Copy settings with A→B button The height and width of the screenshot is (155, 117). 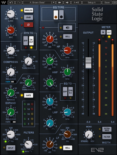[x=76, y=2]
